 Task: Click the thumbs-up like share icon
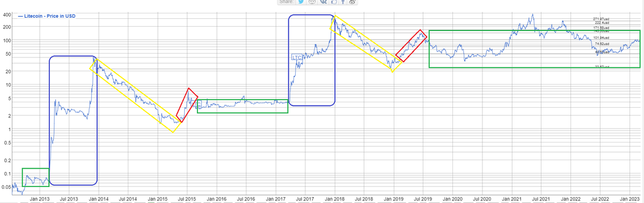334,2
